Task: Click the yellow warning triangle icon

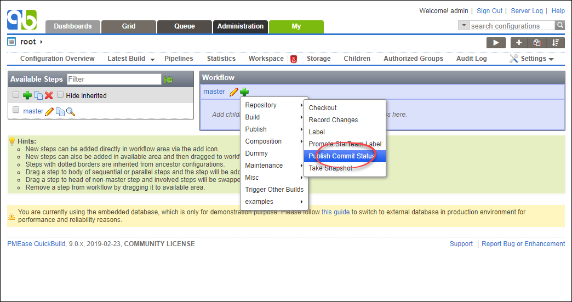Action: (12, 216)
